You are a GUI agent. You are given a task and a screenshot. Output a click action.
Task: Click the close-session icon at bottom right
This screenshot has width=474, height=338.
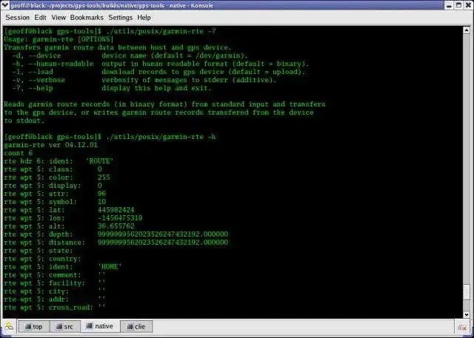(462, 328)
